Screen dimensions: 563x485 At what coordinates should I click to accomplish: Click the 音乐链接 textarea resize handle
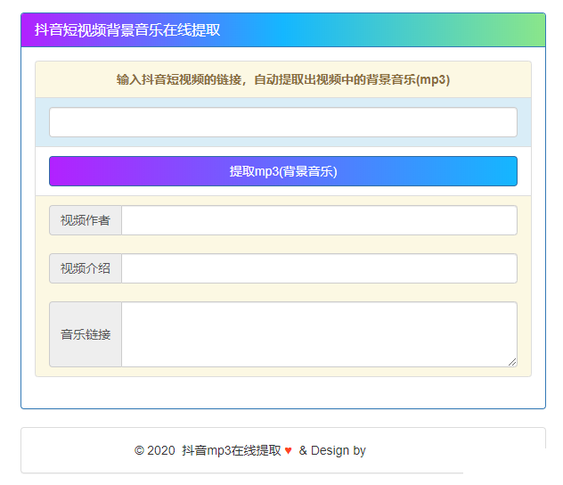tap(512, 362)
